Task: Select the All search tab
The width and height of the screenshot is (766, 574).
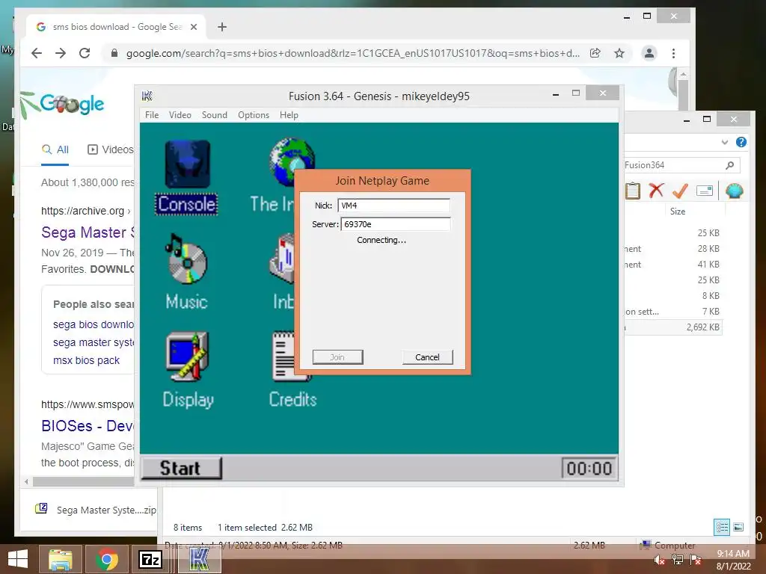Action: pyautogui.click(x=55, y=149)
